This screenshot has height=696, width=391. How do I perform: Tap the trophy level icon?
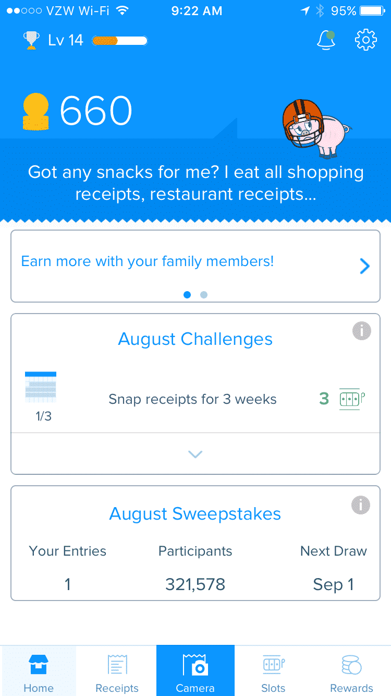(x=32, y=40)
